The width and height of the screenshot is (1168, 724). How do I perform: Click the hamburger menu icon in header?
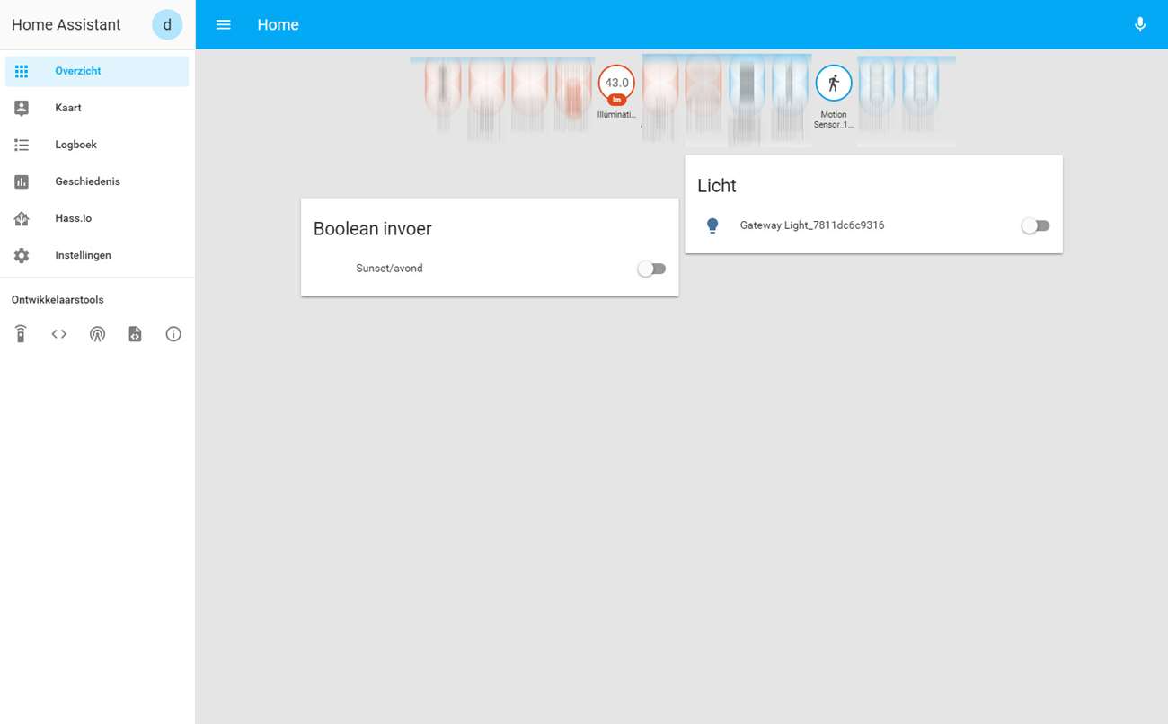[x=224, y=25]
